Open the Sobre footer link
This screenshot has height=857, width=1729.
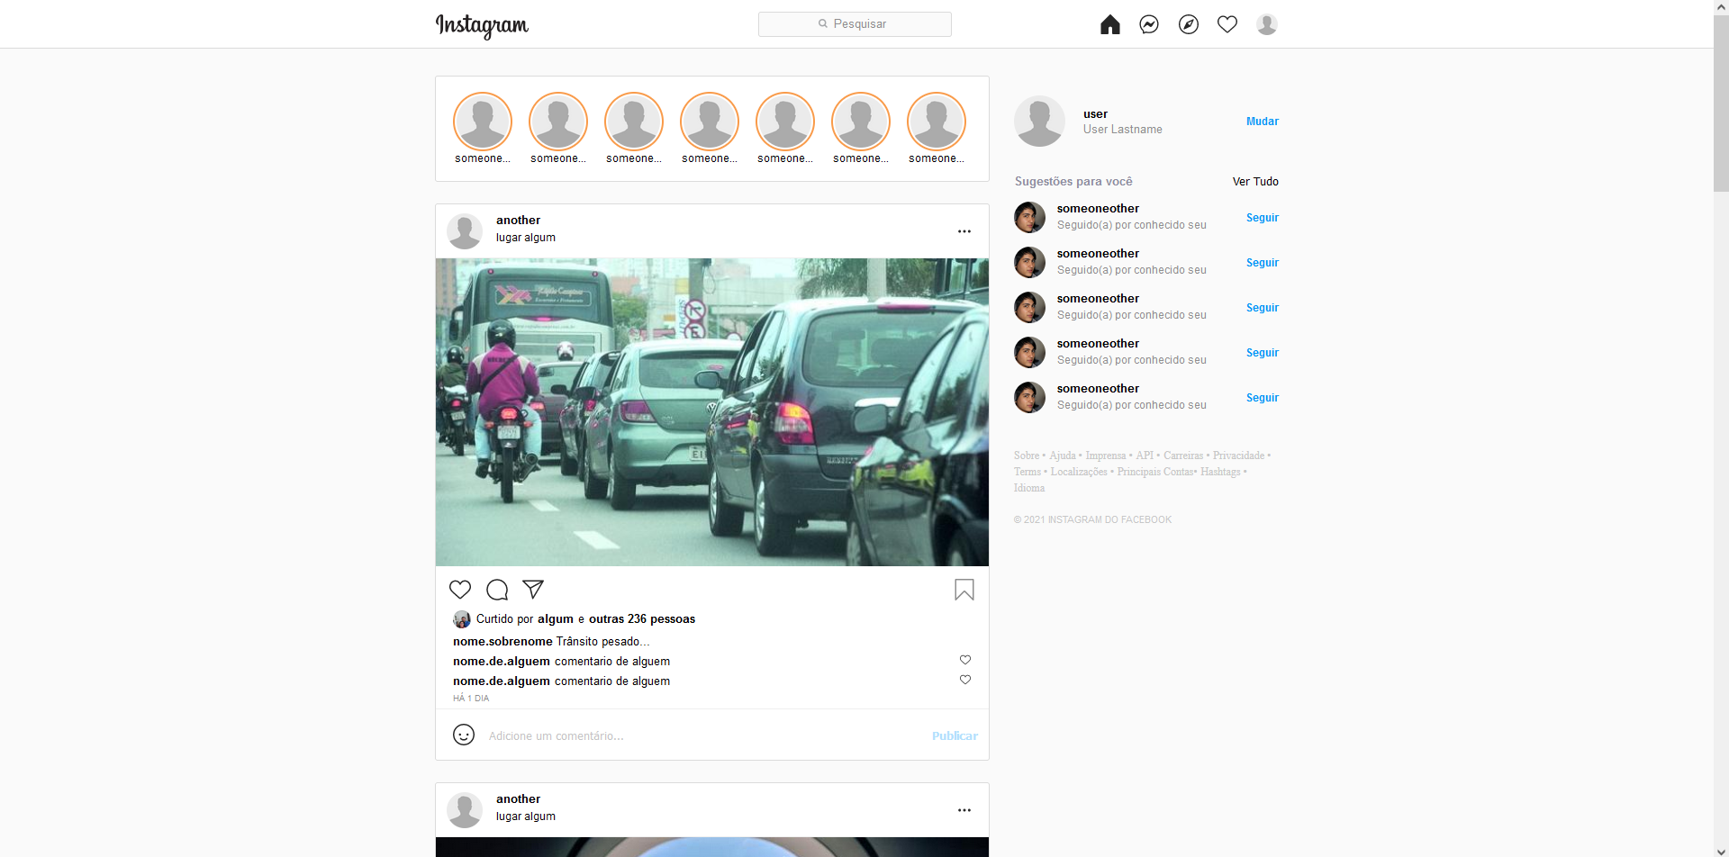(x=1027, y=456)
